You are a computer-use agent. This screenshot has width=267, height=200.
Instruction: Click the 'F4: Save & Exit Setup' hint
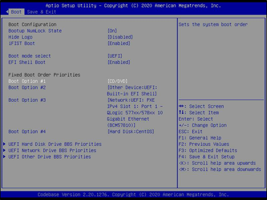point(206,157)
